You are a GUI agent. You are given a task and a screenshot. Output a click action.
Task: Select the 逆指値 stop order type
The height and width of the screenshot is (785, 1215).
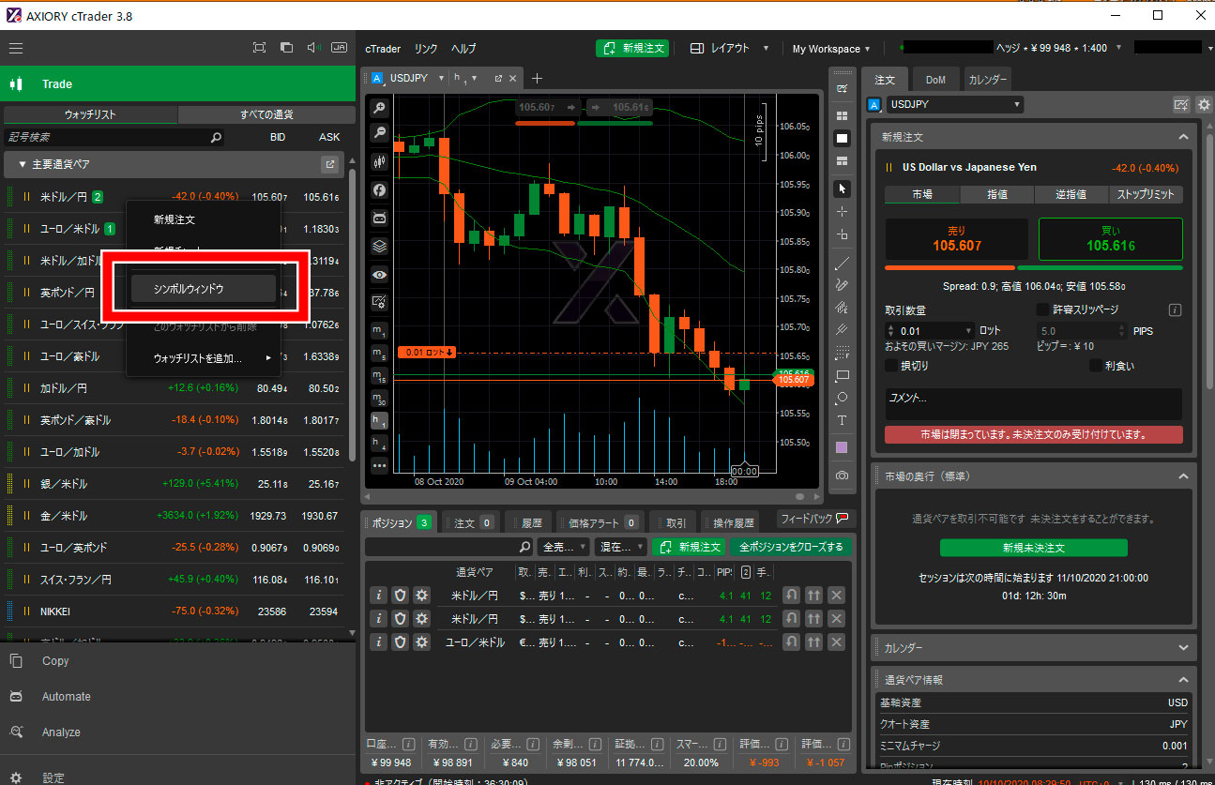(x=1071, y=194)
